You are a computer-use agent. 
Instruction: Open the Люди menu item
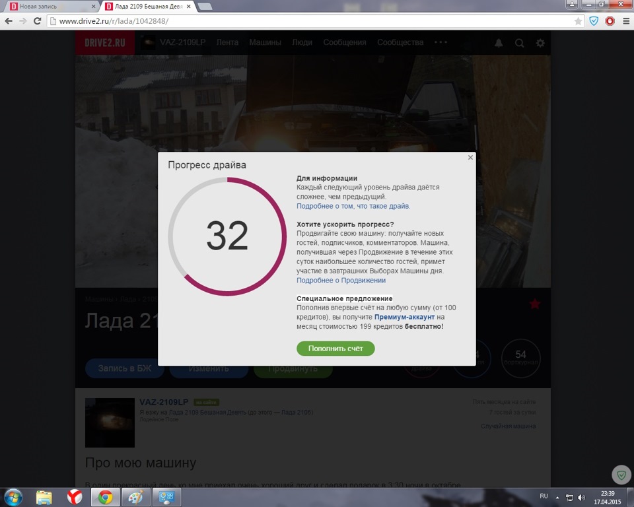point(302,42)
